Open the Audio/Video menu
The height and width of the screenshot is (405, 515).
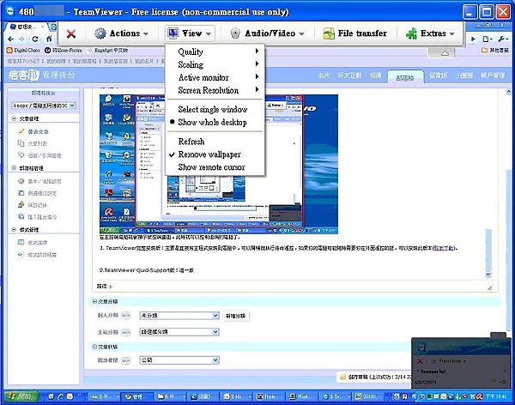coord(267,33)
